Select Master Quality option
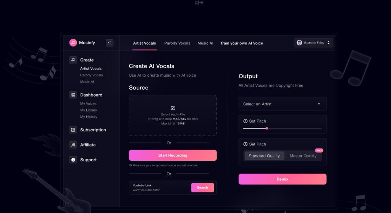 coord(303,156)
